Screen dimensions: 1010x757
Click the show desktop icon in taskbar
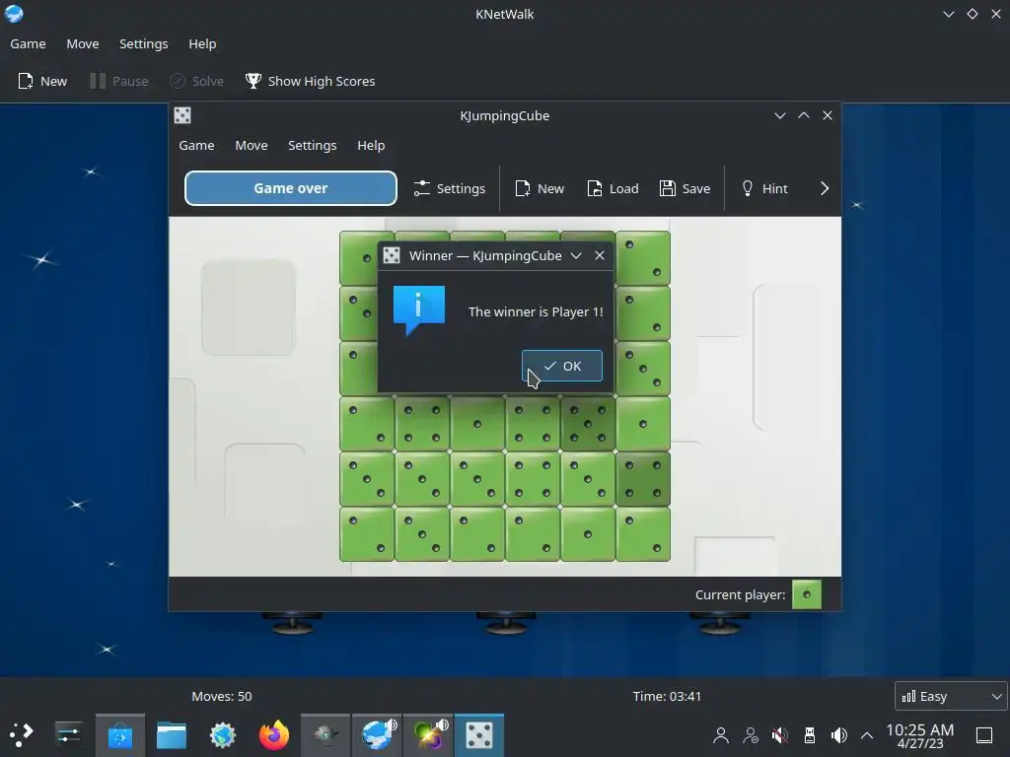pos(984,735)
